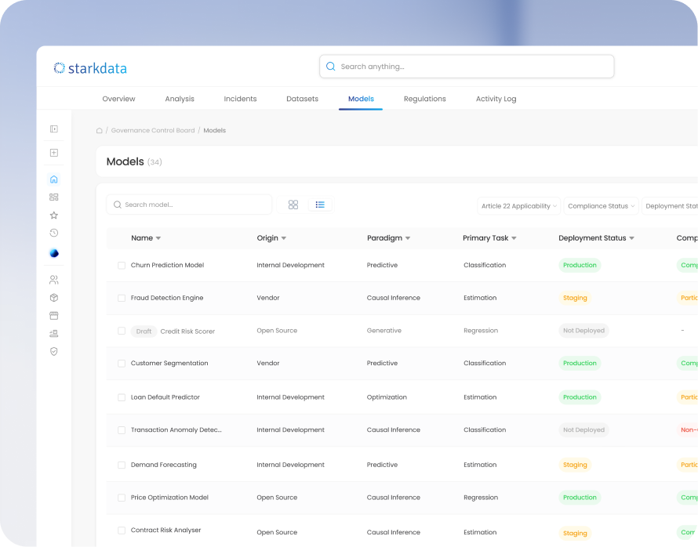Switch to grid card view
Screen dimensions: 698x547
(x=293, y=205)
